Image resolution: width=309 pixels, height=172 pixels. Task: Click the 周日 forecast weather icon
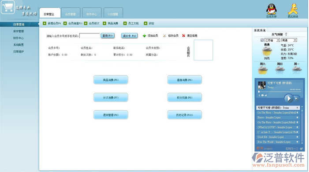click(x=280, y=70)
